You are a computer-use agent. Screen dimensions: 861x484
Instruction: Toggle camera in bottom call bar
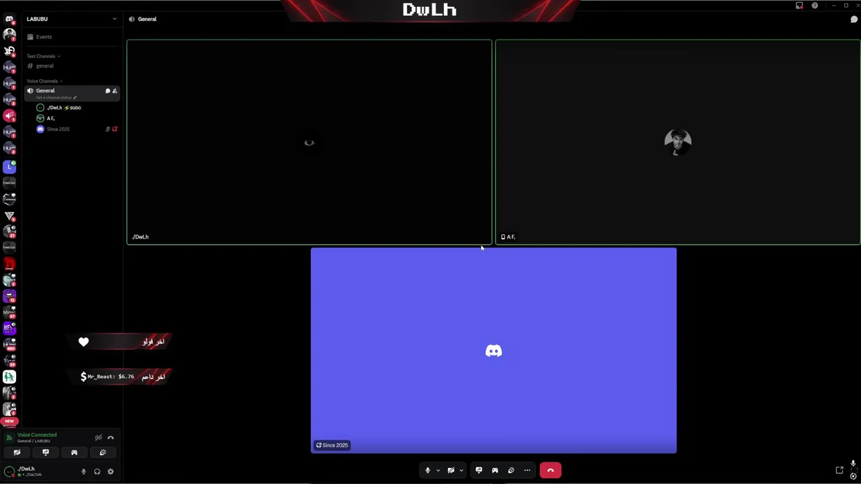point(451,471)
